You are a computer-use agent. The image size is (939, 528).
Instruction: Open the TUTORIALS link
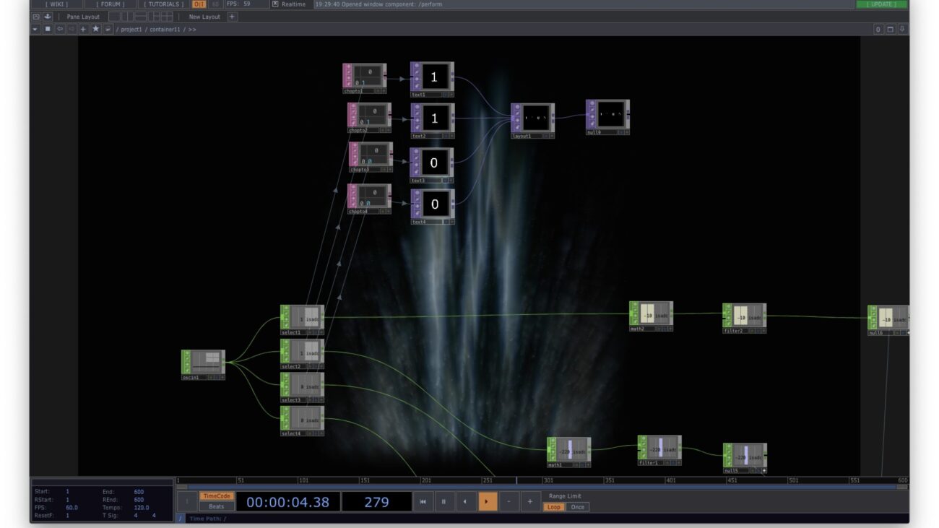(163, 4)
